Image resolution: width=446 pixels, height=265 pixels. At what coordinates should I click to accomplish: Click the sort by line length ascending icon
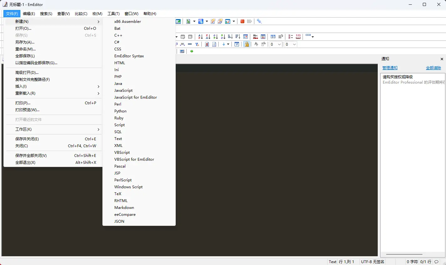pos(230,37)
